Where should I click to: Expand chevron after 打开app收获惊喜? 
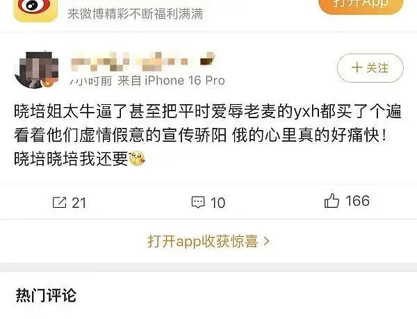(266, 241)
